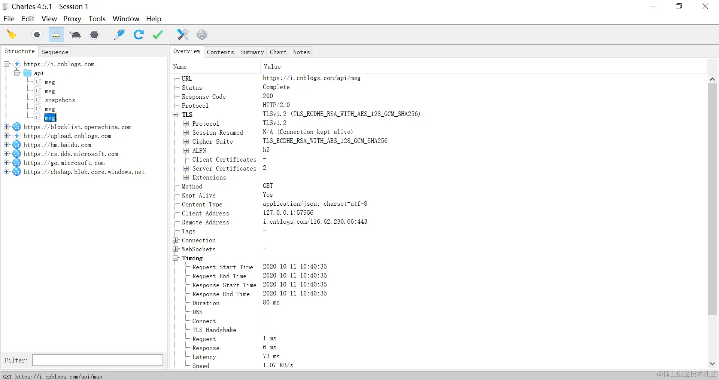
Task: Select the Overview tab
Action: point(186,51)
